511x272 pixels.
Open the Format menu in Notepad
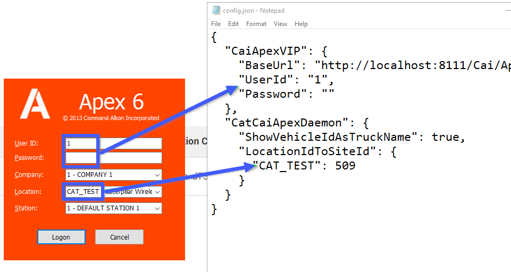click(x=256, y=24)
